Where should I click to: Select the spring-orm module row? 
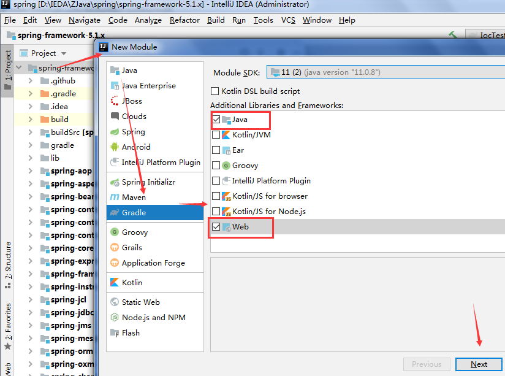coord(54,351)
